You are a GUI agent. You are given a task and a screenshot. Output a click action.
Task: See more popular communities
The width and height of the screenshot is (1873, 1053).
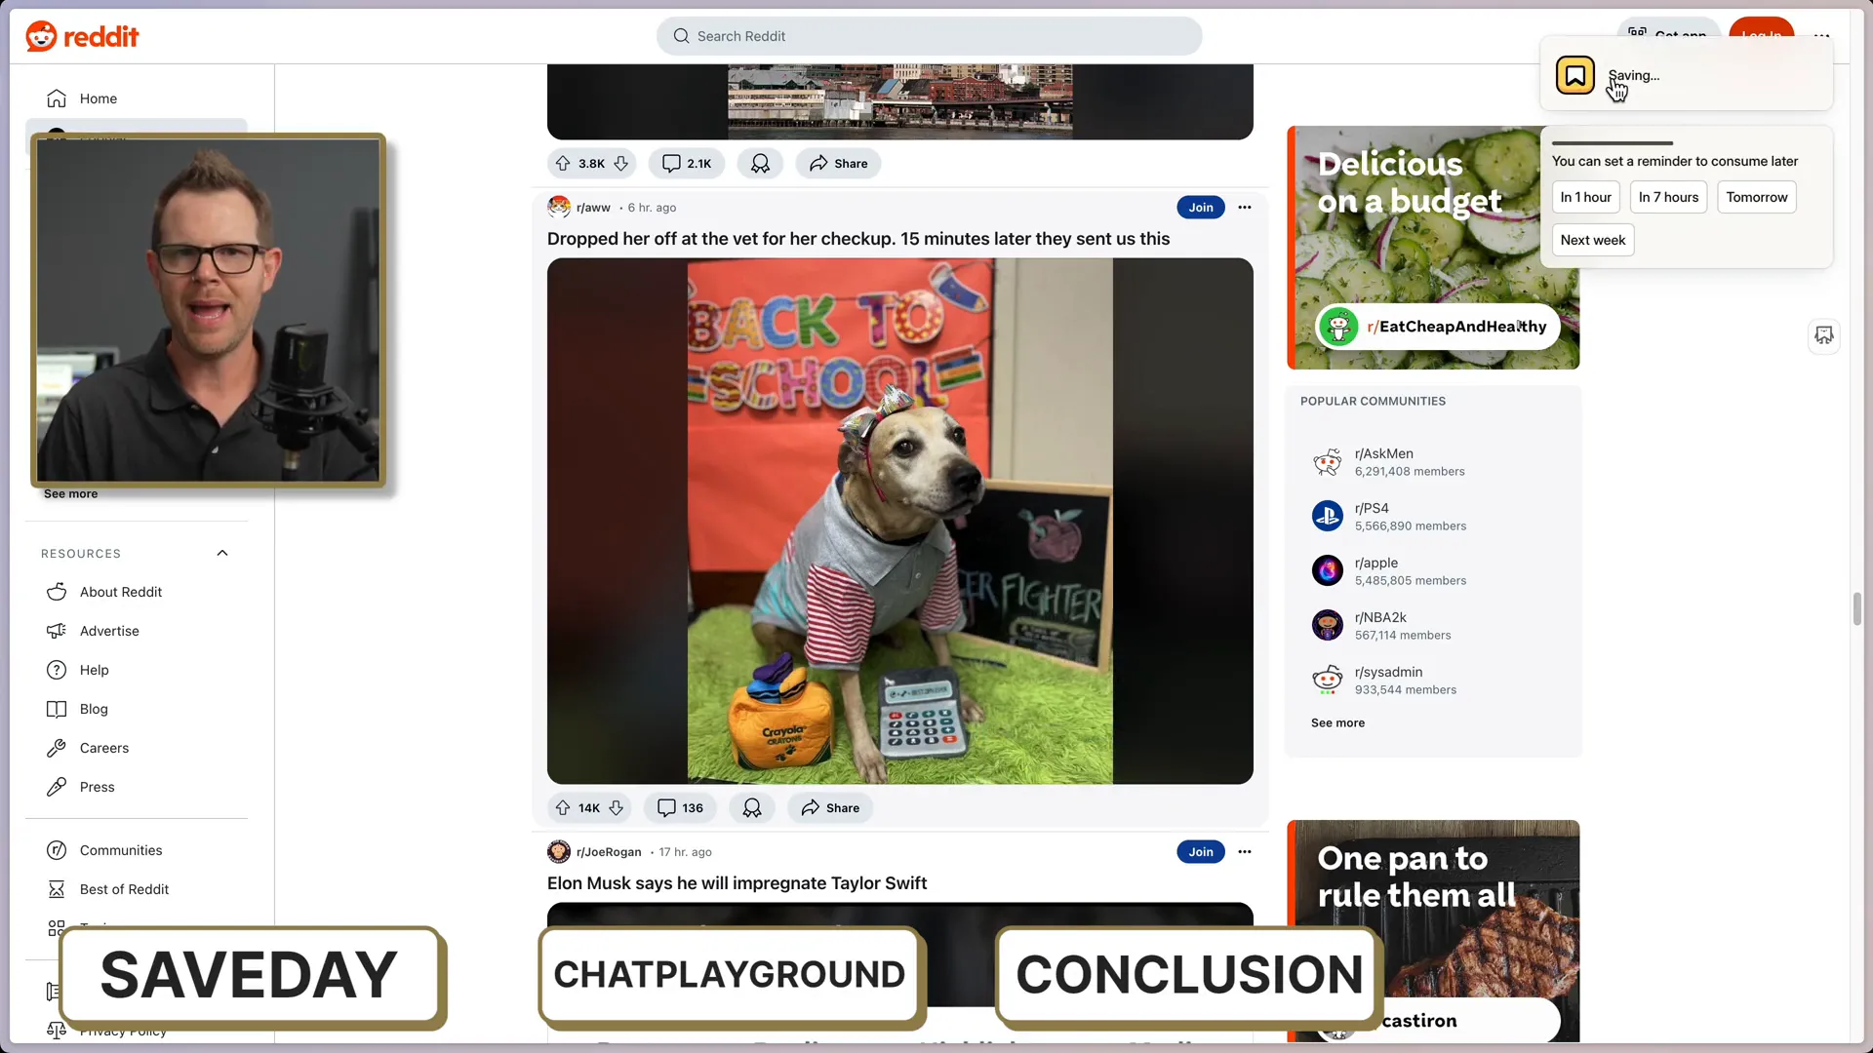[x=1337, y=723]
